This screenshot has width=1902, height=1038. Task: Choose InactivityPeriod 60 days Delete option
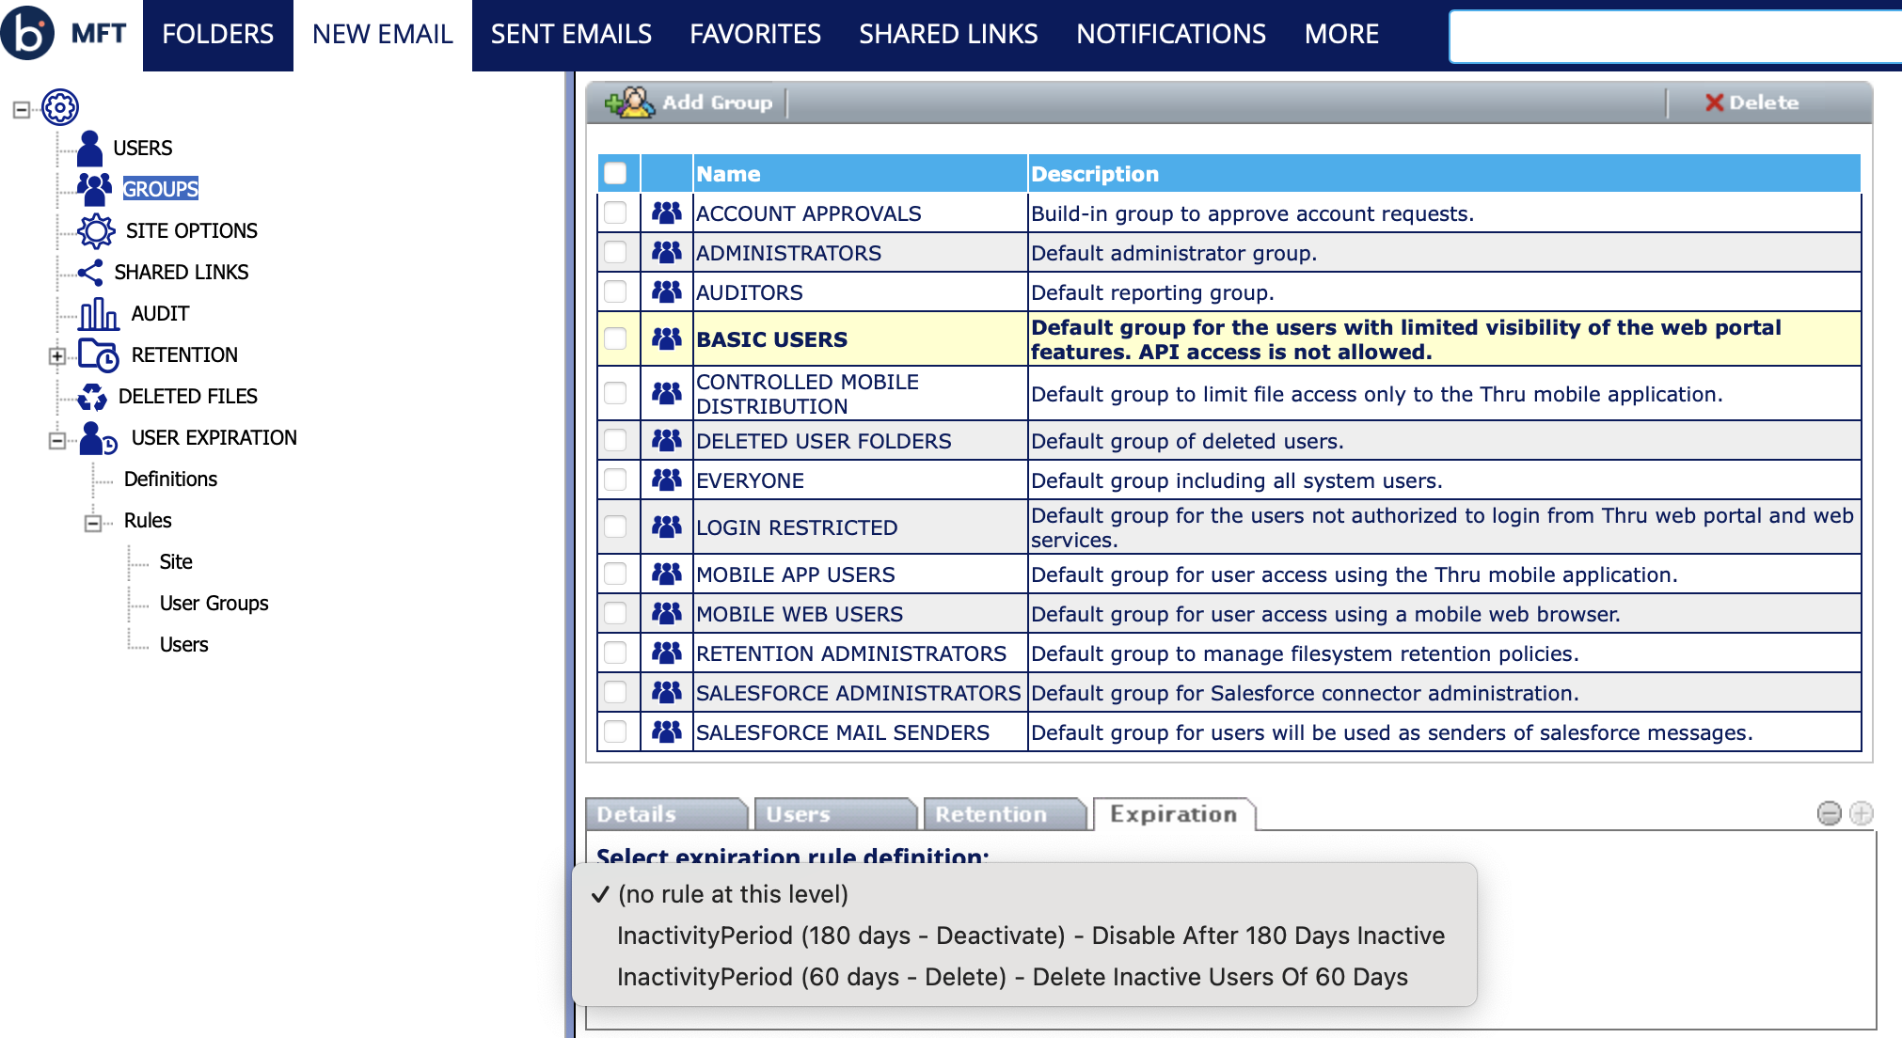[1011, 977]
